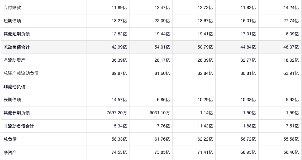Click the 其他长期负债 row label
Viewport: 302px width, 160px height.
(17, 113)
